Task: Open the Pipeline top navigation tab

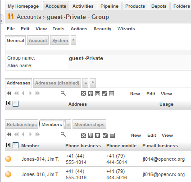Action: coord(109,6)
